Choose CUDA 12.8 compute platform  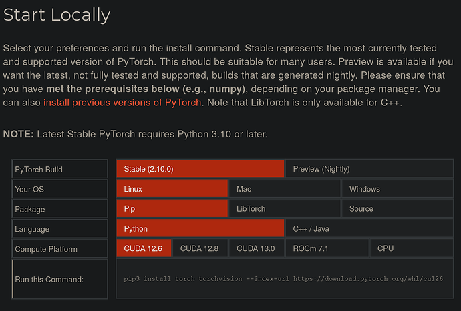(200, 248)
